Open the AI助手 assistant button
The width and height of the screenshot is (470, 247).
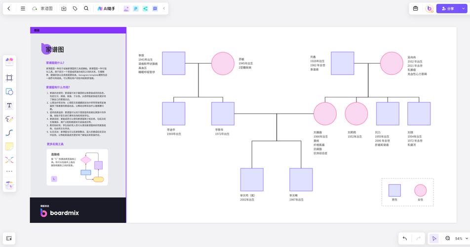(x=106, y=8)
